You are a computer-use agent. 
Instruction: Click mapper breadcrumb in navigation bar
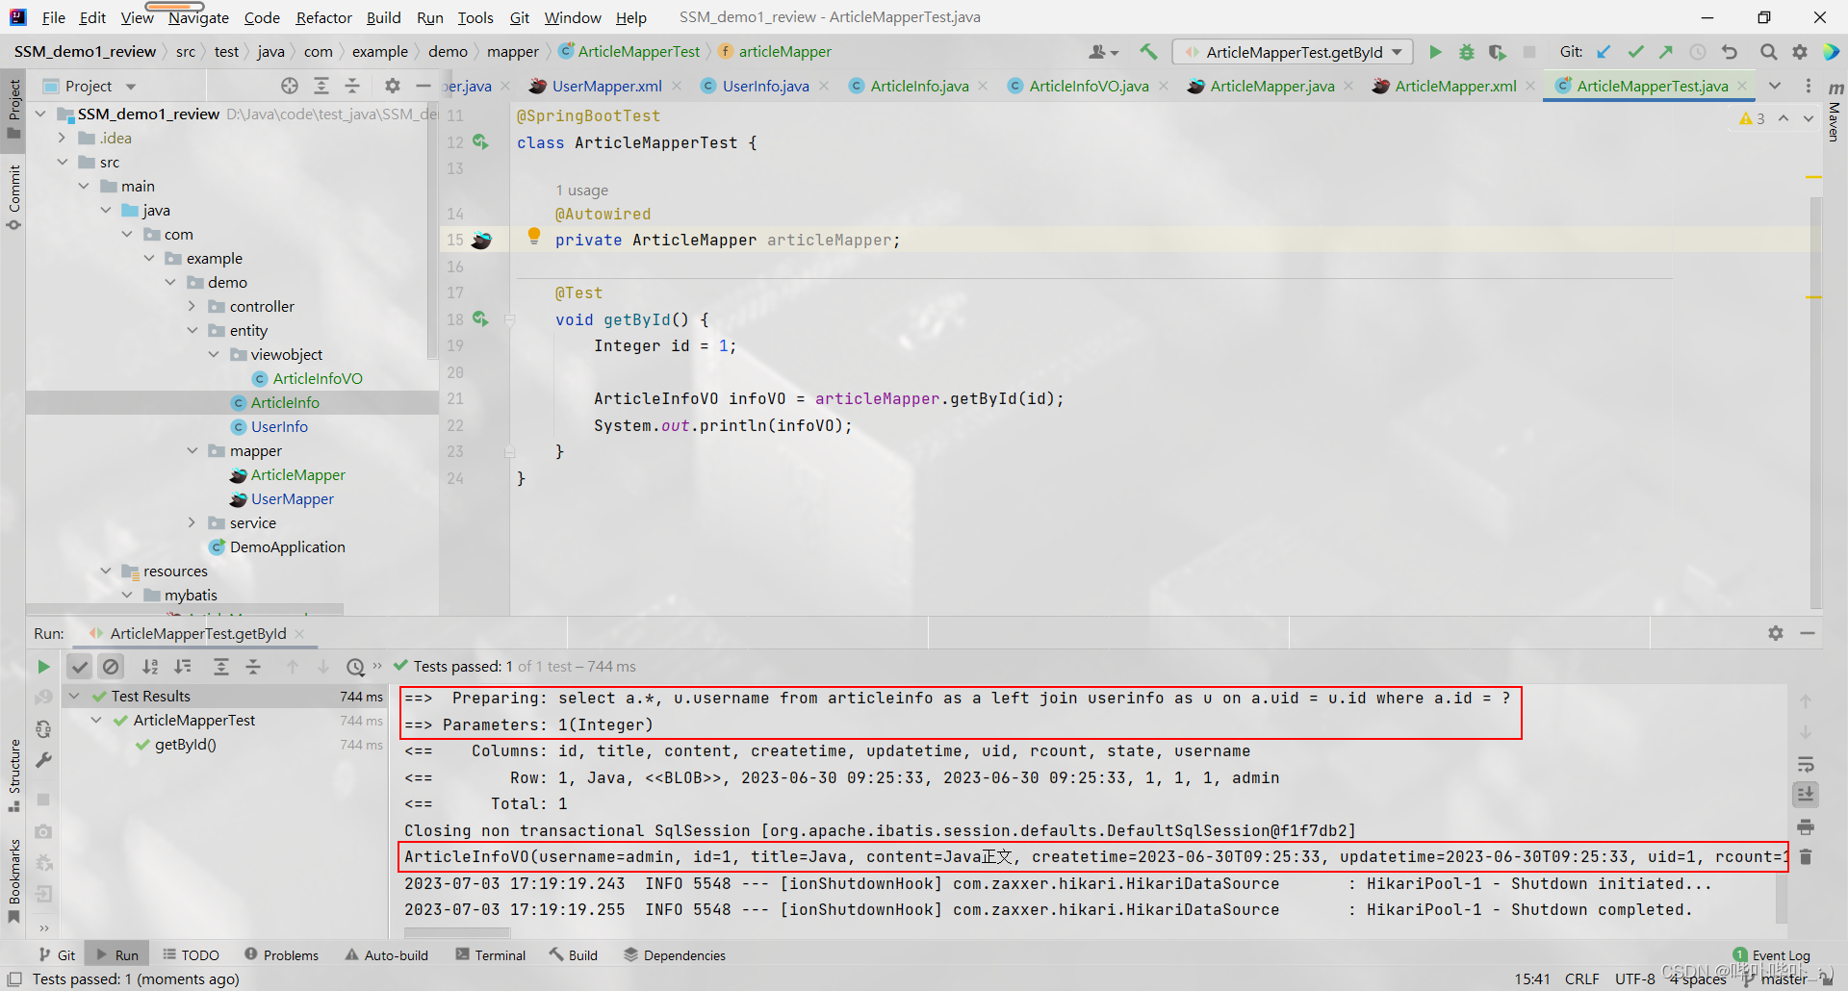[x=512, y=51]
